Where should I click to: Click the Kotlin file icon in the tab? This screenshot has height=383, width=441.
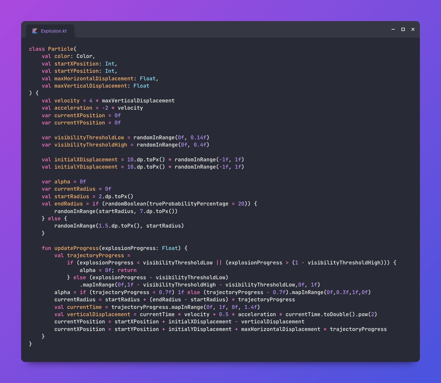pos(35,31)
